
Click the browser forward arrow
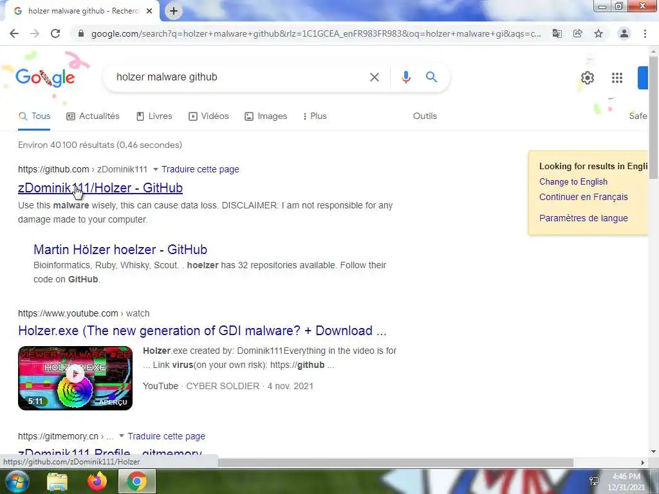[35, 33]
